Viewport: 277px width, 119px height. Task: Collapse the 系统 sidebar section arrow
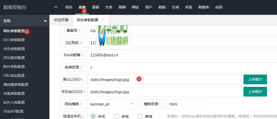(45, 21)
